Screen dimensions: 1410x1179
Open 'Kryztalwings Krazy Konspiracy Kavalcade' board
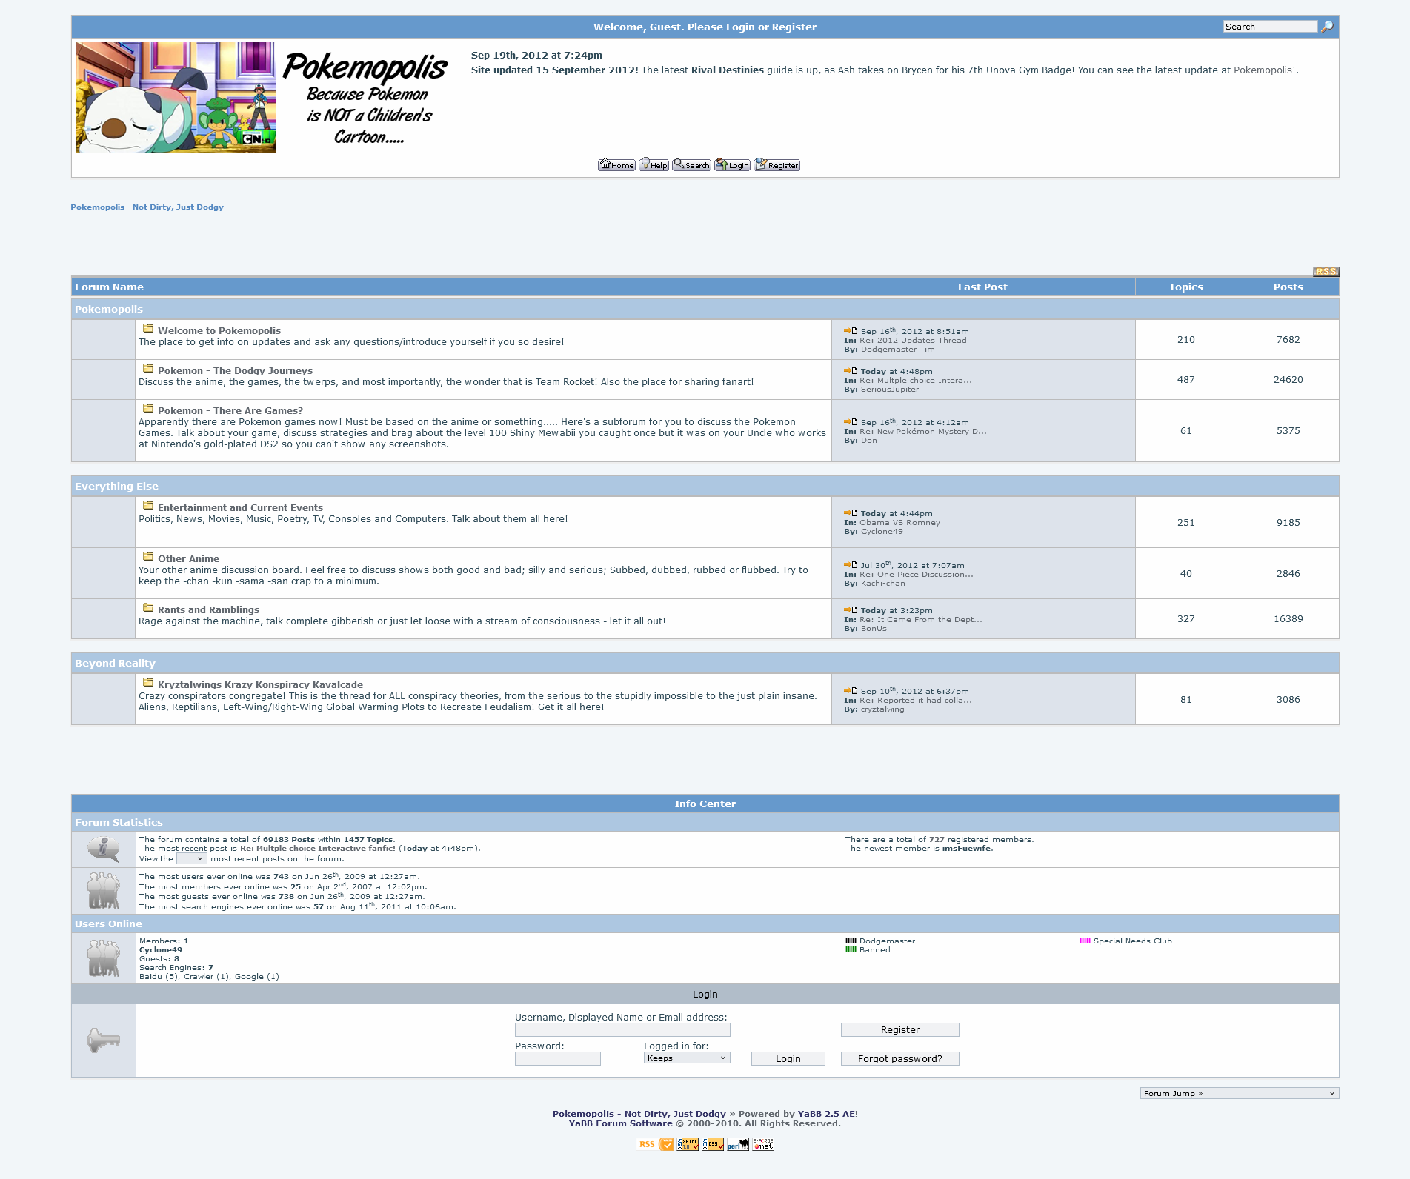click(260, 684)
